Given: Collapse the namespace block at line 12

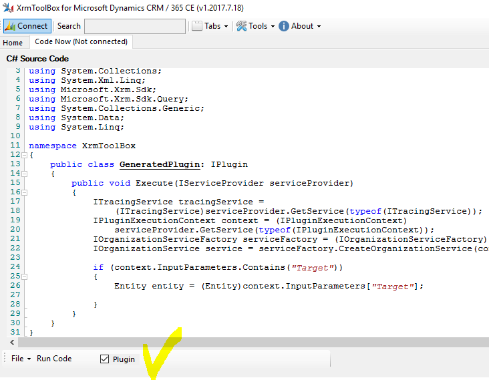Looking at the screenshot, I should coord(24,155).
